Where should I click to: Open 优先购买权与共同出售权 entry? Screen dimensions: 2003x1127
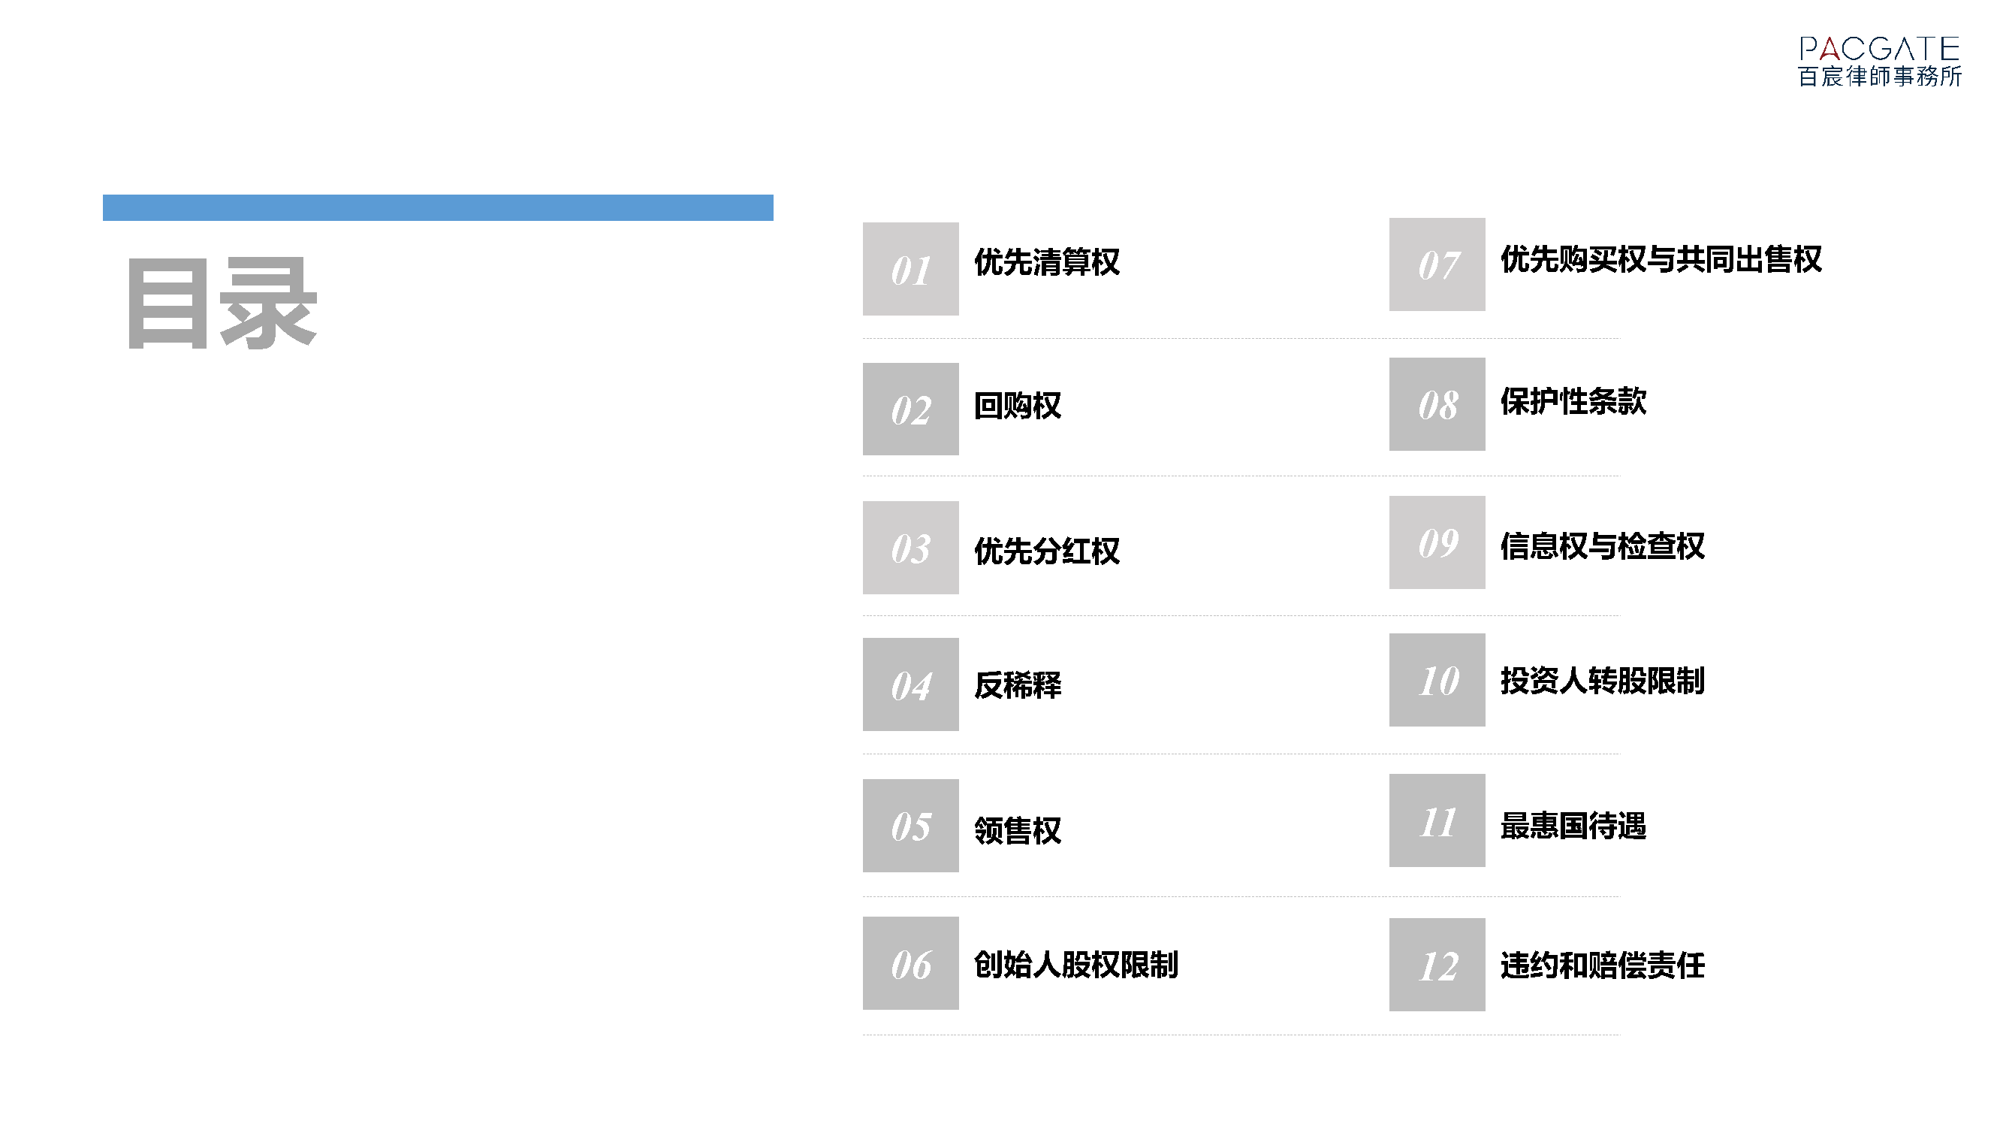(x=1661, y=259)
